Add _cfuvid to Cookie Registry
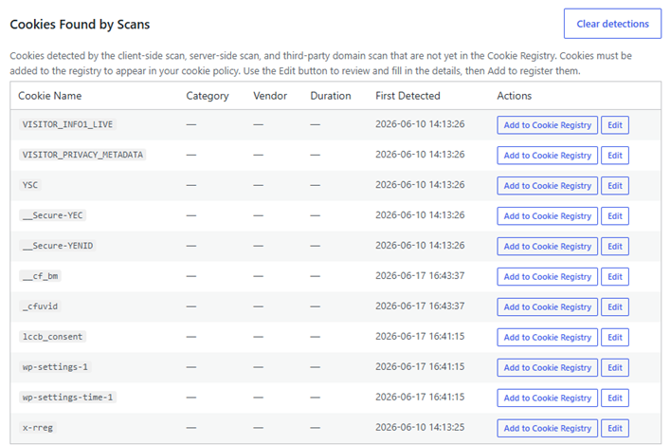The height and width of the screenshot is (445, 670). pos(548,306)
